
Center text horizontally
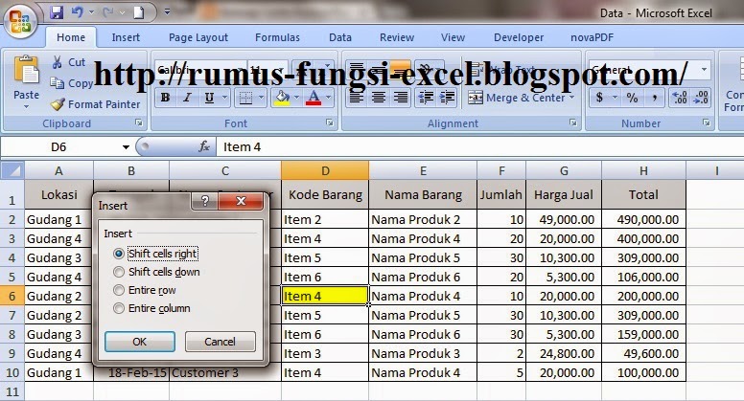click(x=378, y=98)
